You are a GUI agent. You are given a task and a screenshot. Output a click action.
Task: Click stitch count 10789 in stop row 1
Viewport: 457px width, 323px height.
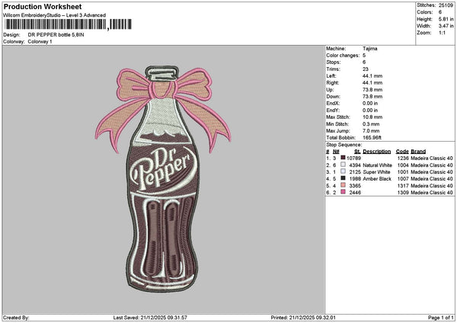click(353, 158)
